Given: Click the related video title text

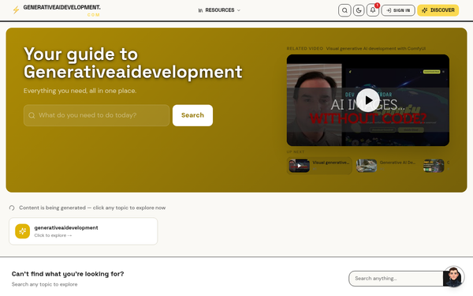Looking at the screenshot, I should pos(376,48).
